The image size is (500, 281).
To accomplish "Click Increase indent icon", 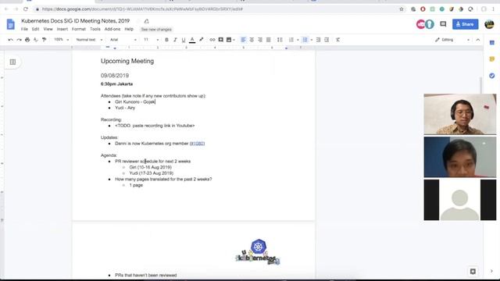I will point(327,40).
